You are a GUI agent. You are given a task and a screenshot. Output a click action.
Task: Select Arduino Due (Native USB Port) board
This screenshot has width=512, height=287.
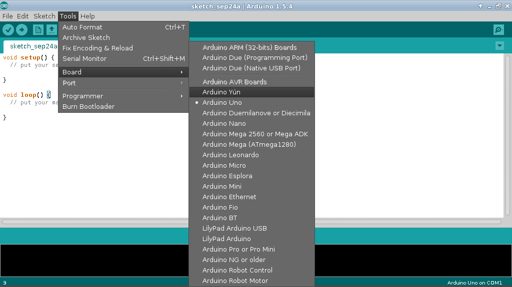point(252,68)
